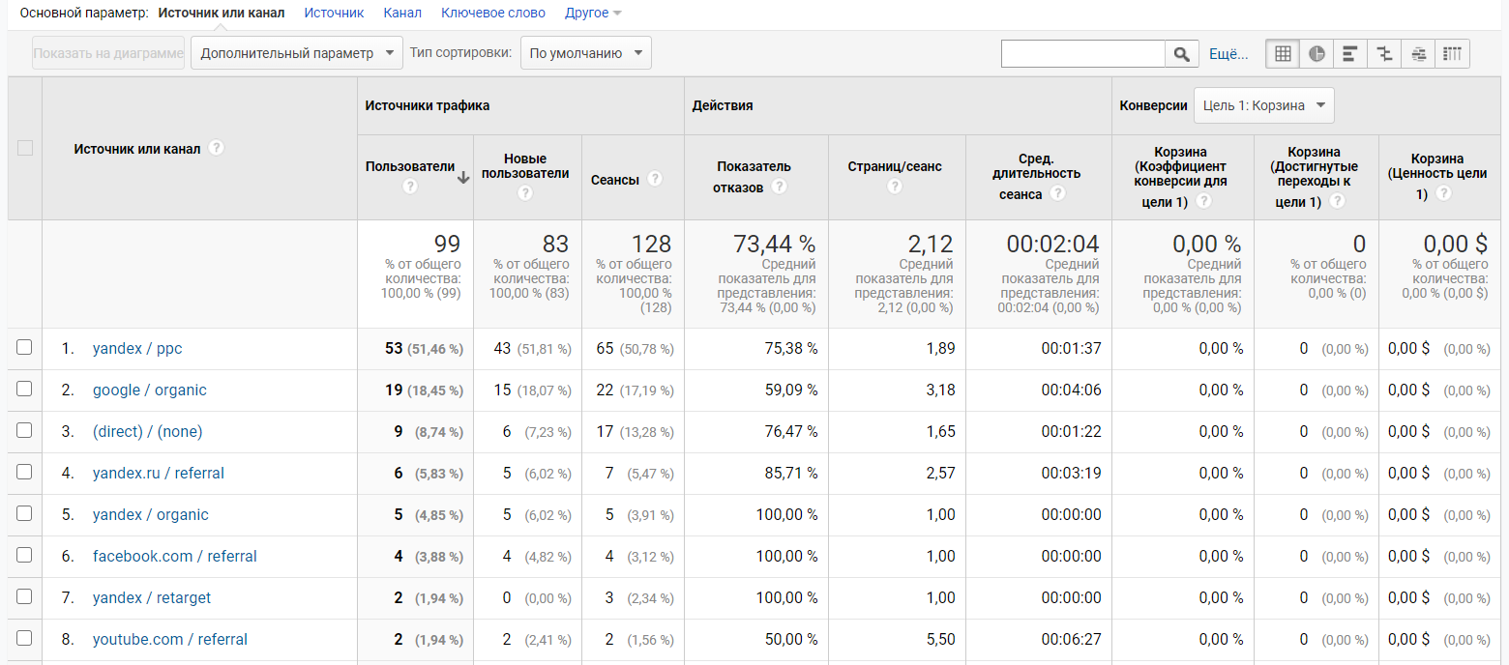Open the Дополнительный параметр dropdown
The width and height of the screenshot is (1509, 665).
coord(296,53)
